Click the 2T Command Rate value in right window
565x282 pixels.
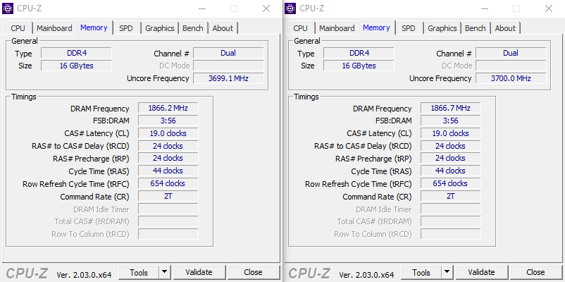point(451,196)
